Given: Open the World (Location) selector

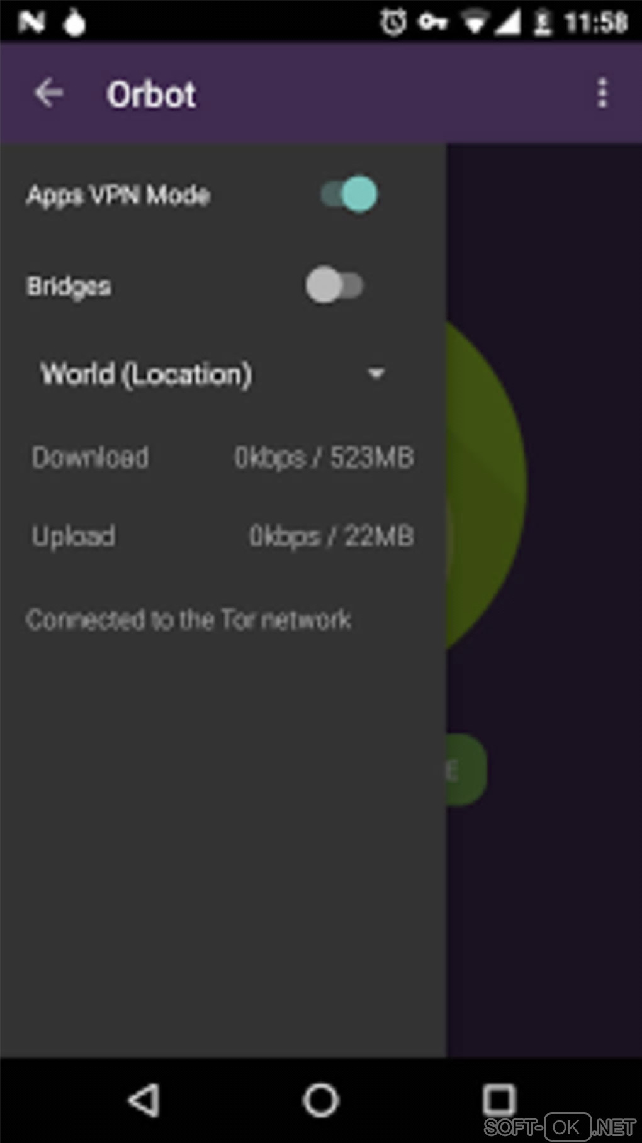Looking at the screenshot, I should point(146,374).
